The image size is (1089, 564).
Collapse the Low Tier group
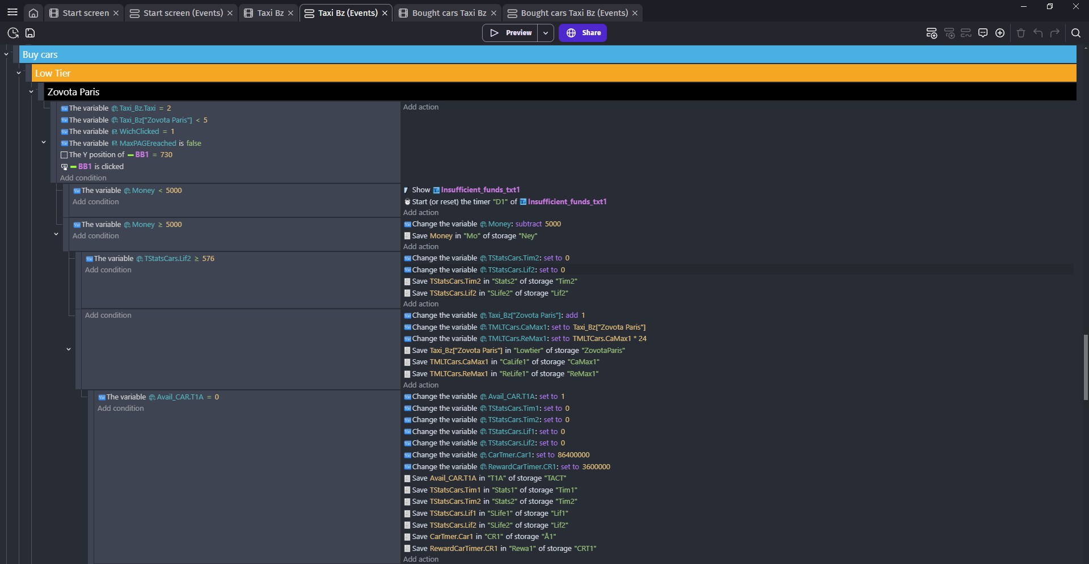pyautogui.click(x=19, y=73)
